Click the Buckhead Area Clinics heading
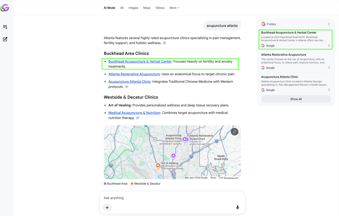This screenshot has width=339, height=216. click(x=126, y=53)
